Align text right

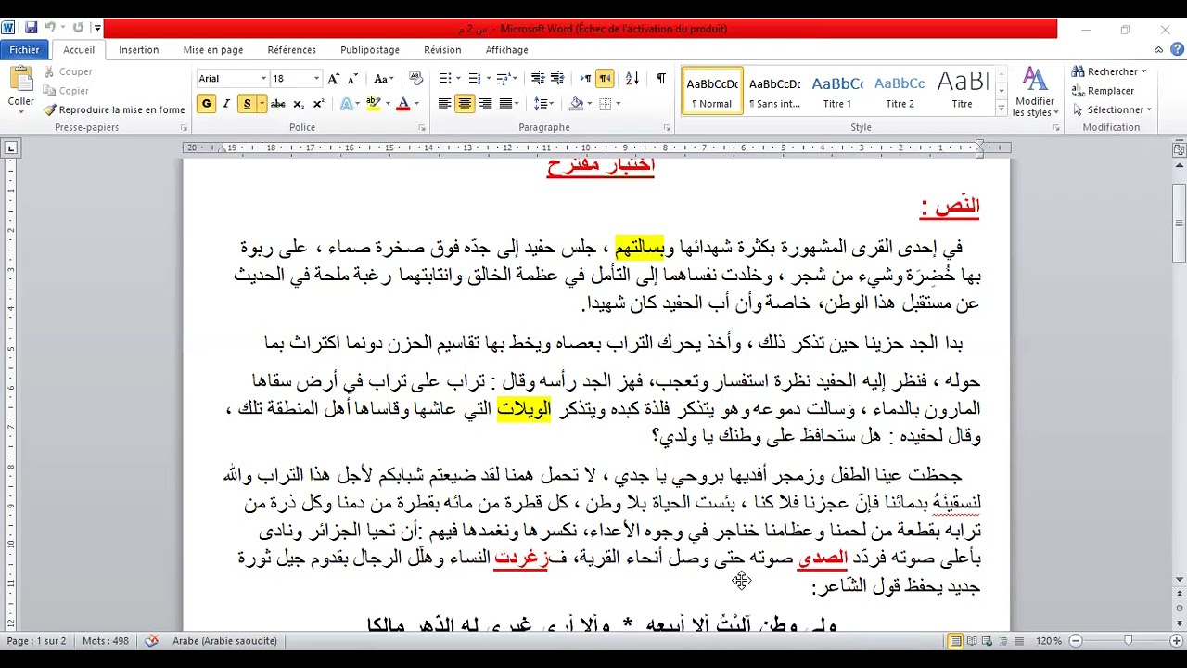tap(485, 104)
